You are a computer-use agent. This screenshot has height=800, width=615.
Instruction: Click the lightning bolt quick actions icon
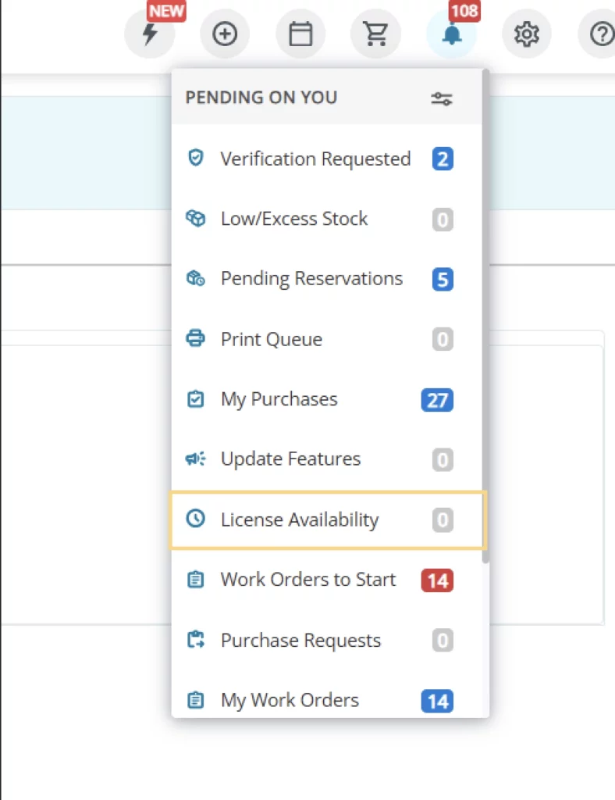tap(150, 34)
